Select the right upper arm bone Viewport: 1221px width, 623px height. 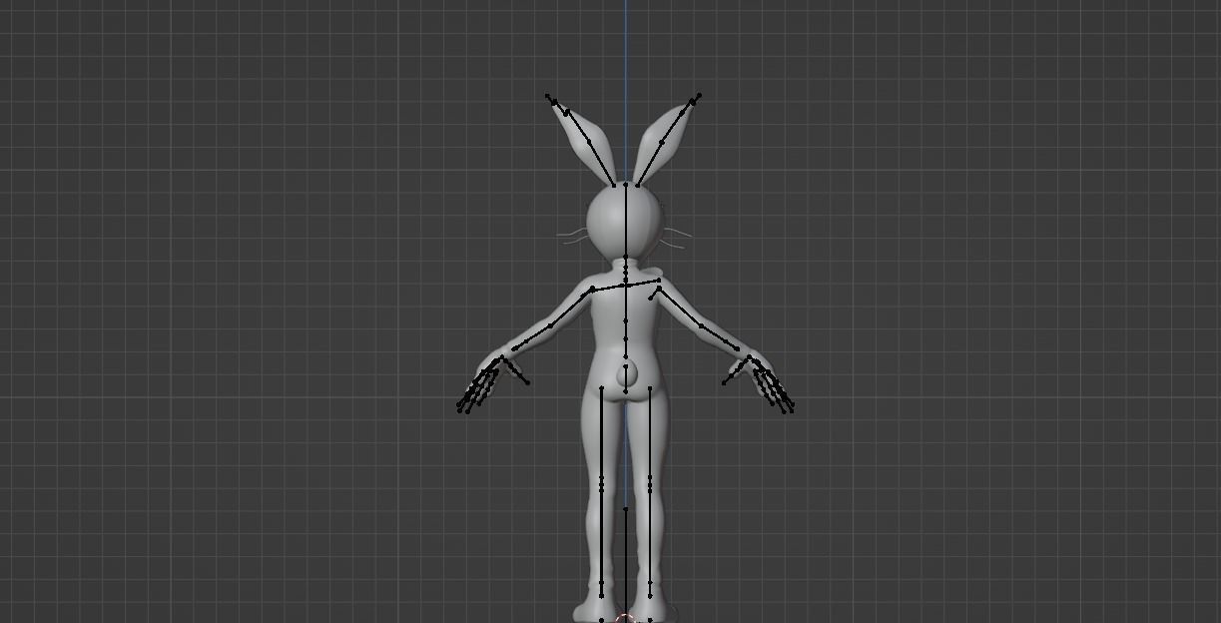pos(680,306)
